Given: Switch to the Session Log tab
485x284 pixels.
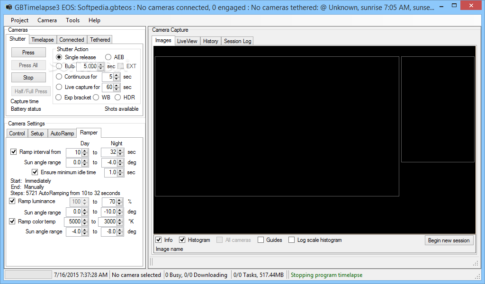Looking at the screenshot, I should click(x=238, y=41).
